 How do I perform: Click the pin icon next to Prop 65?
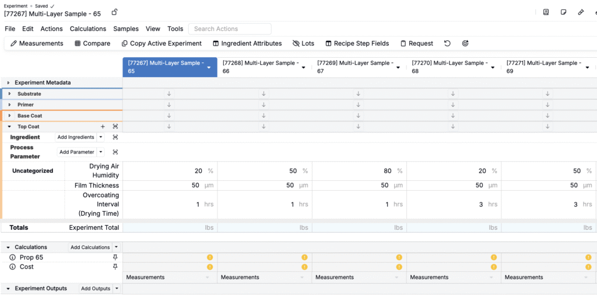point(115,257)
